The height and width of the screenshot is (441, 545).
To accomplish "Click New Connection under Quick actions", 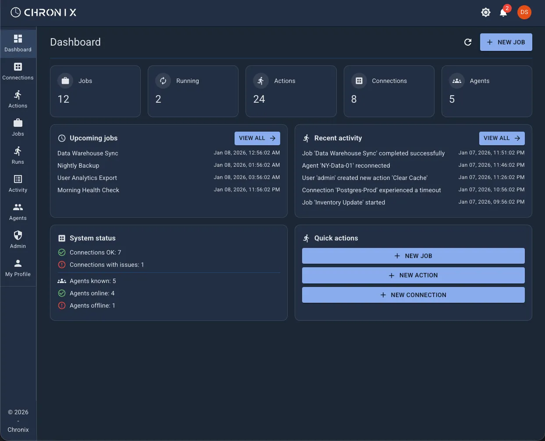I will click(413, 295).
